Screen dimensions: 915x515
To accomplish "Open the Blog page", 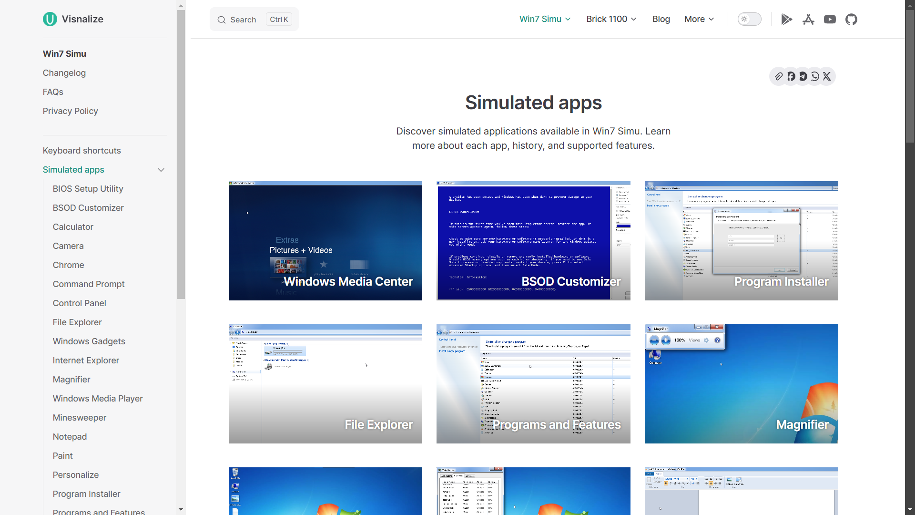I will 661,19.
